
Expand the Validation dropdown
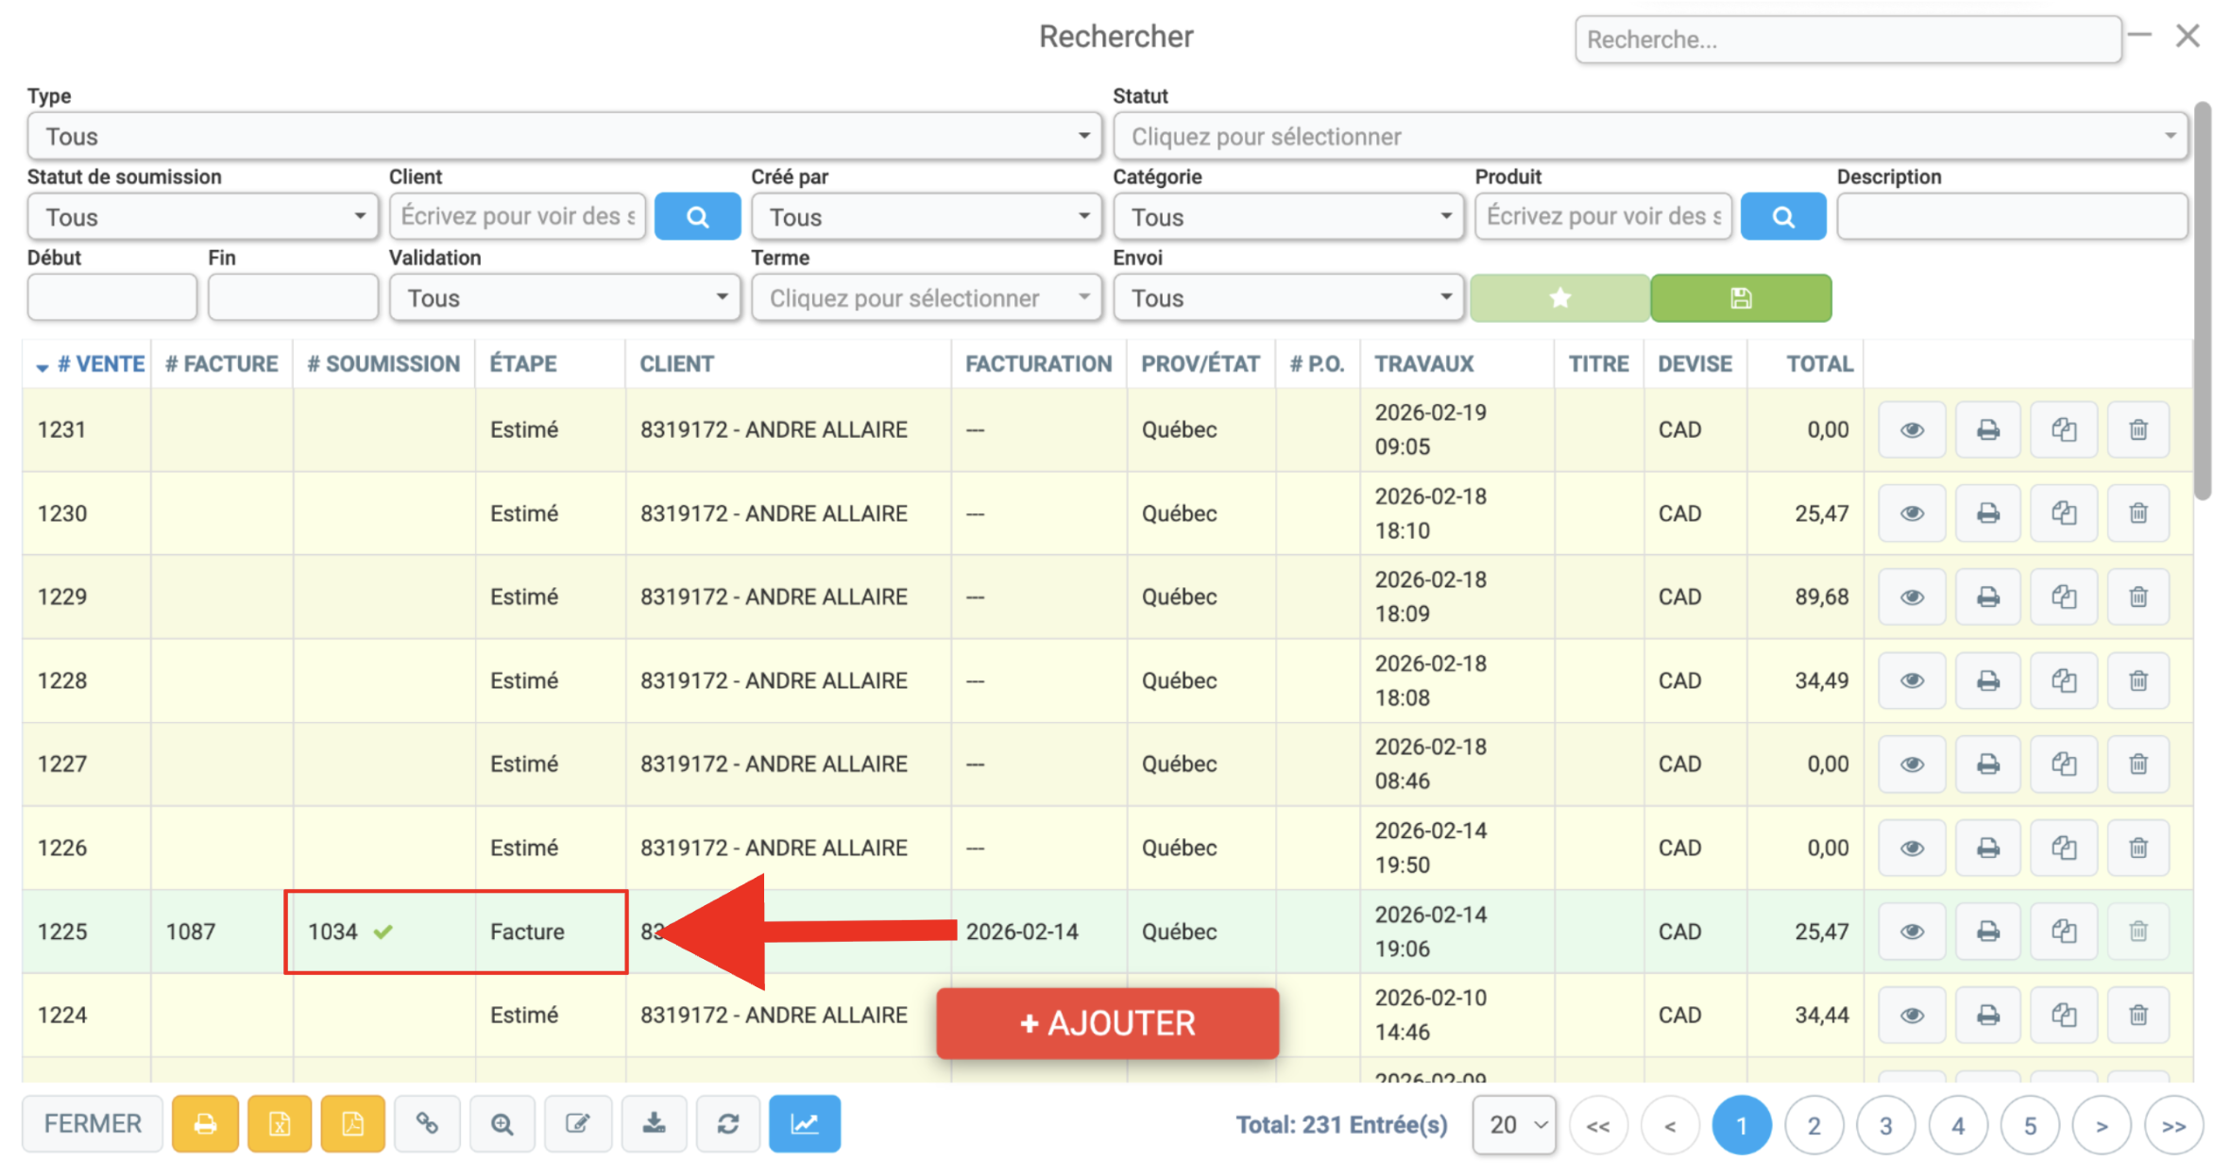(565, 298)
